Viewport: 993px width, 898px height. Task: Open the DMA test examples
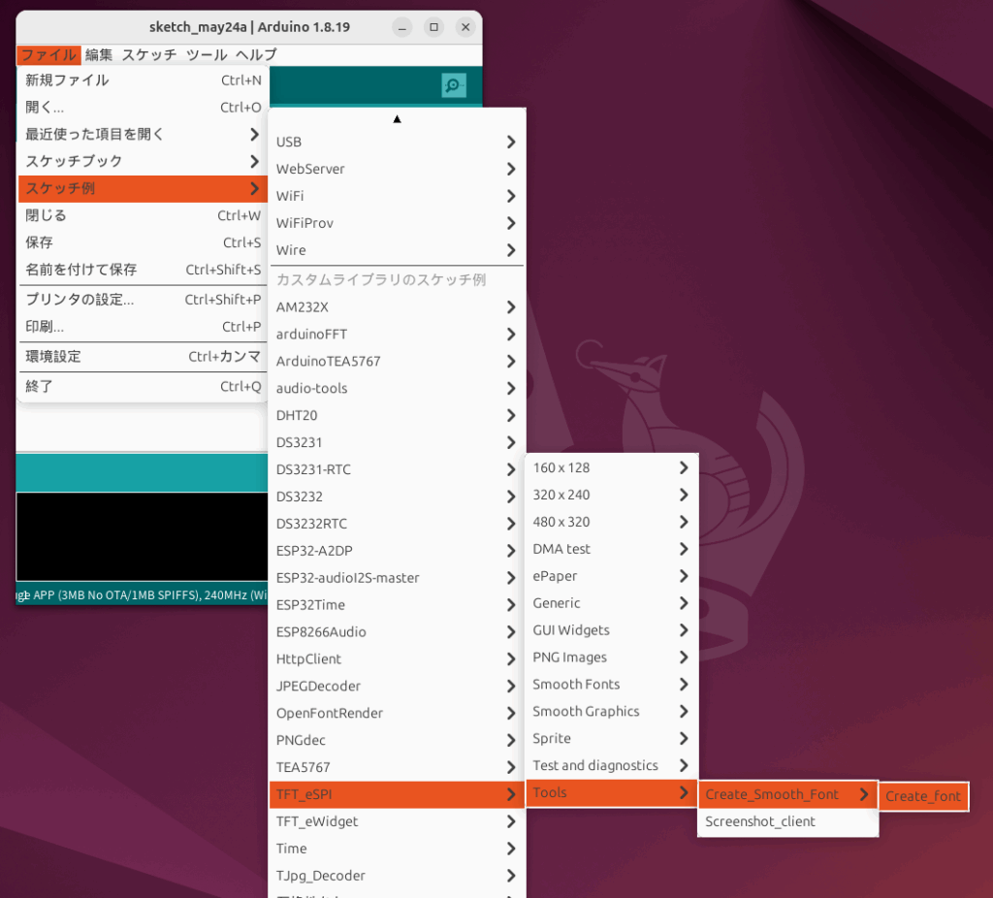[x=612, y=549]
